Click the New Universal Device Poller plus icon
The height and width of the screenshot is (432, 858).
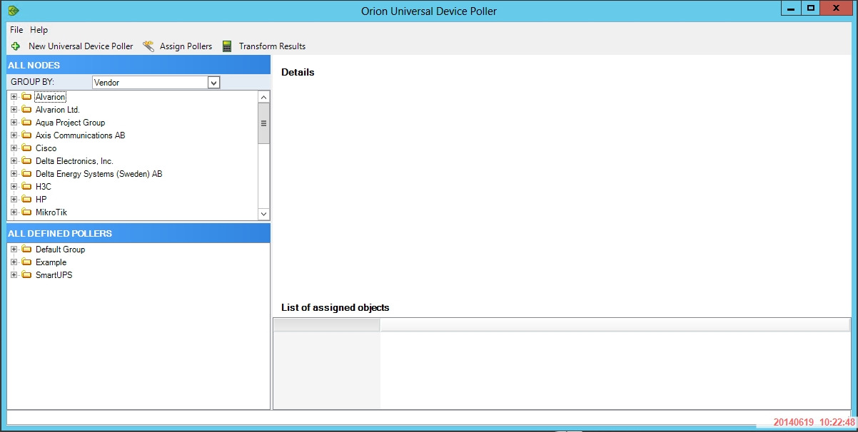click(16, 46)
